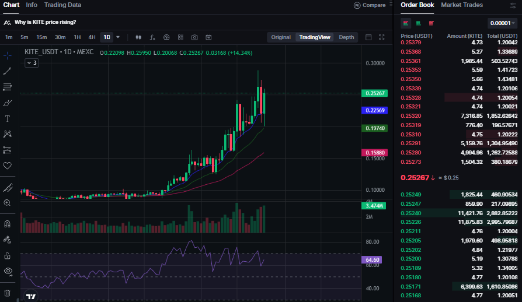Toggle stay in drawing mode
522x302 pixels.
(8, 240)
